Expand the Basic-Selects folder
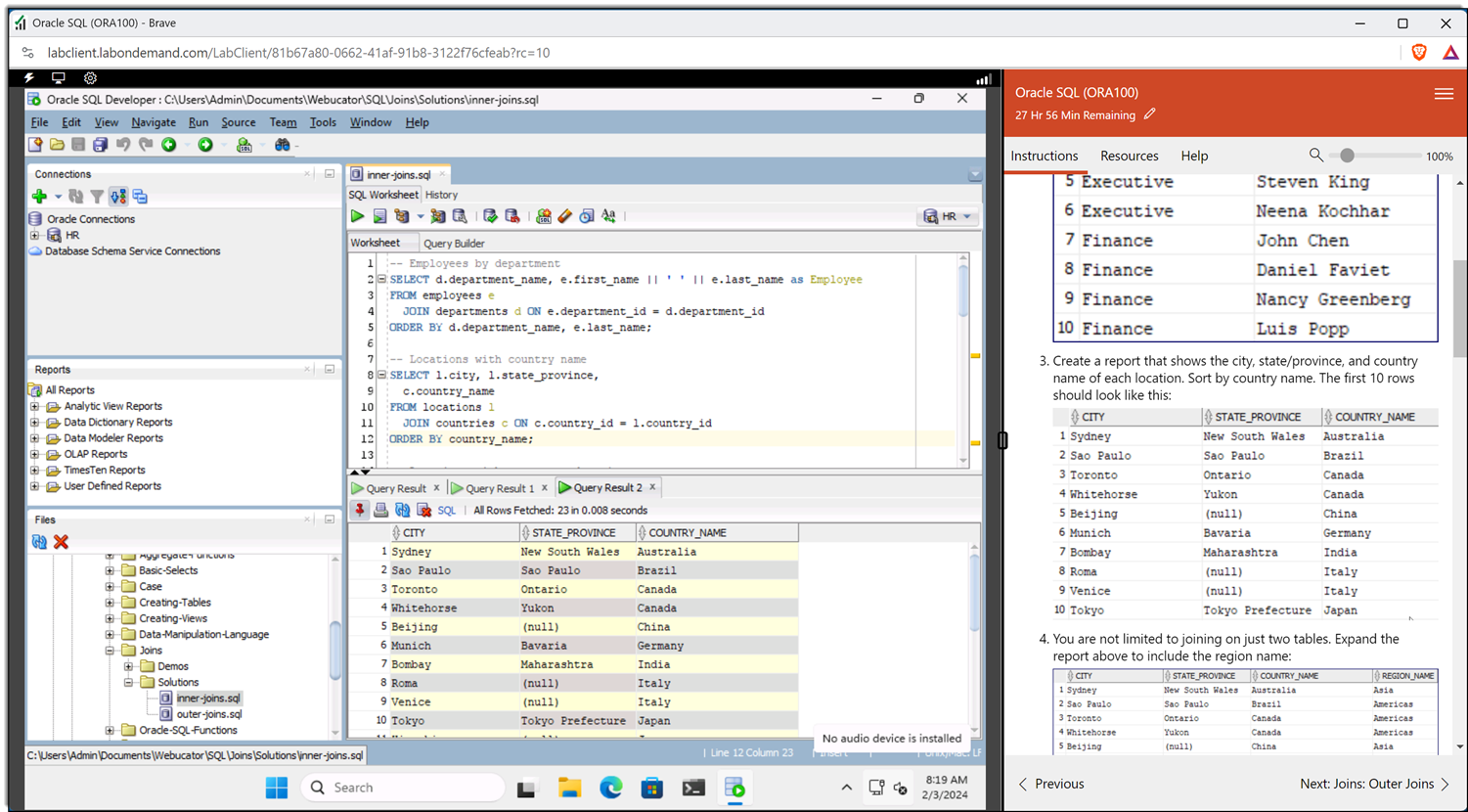Screen dimensions: 1468x812 click(x=110, y=570)
